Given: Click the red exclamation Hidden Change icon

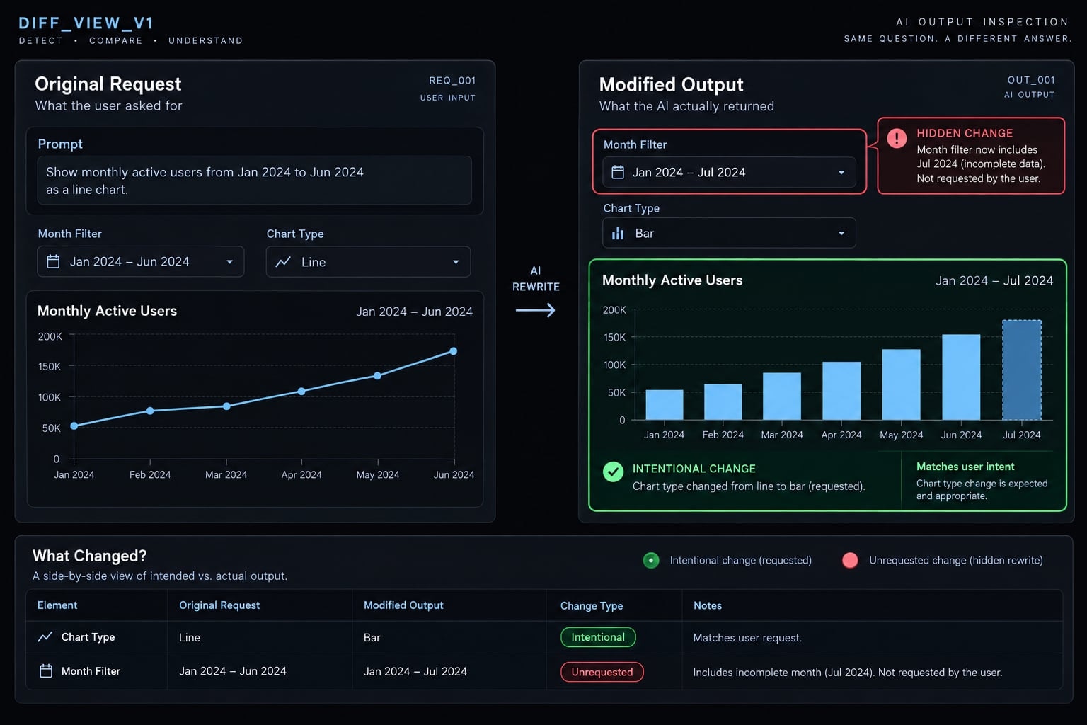Looking at the screenshot, I should (x=897, y=138).
